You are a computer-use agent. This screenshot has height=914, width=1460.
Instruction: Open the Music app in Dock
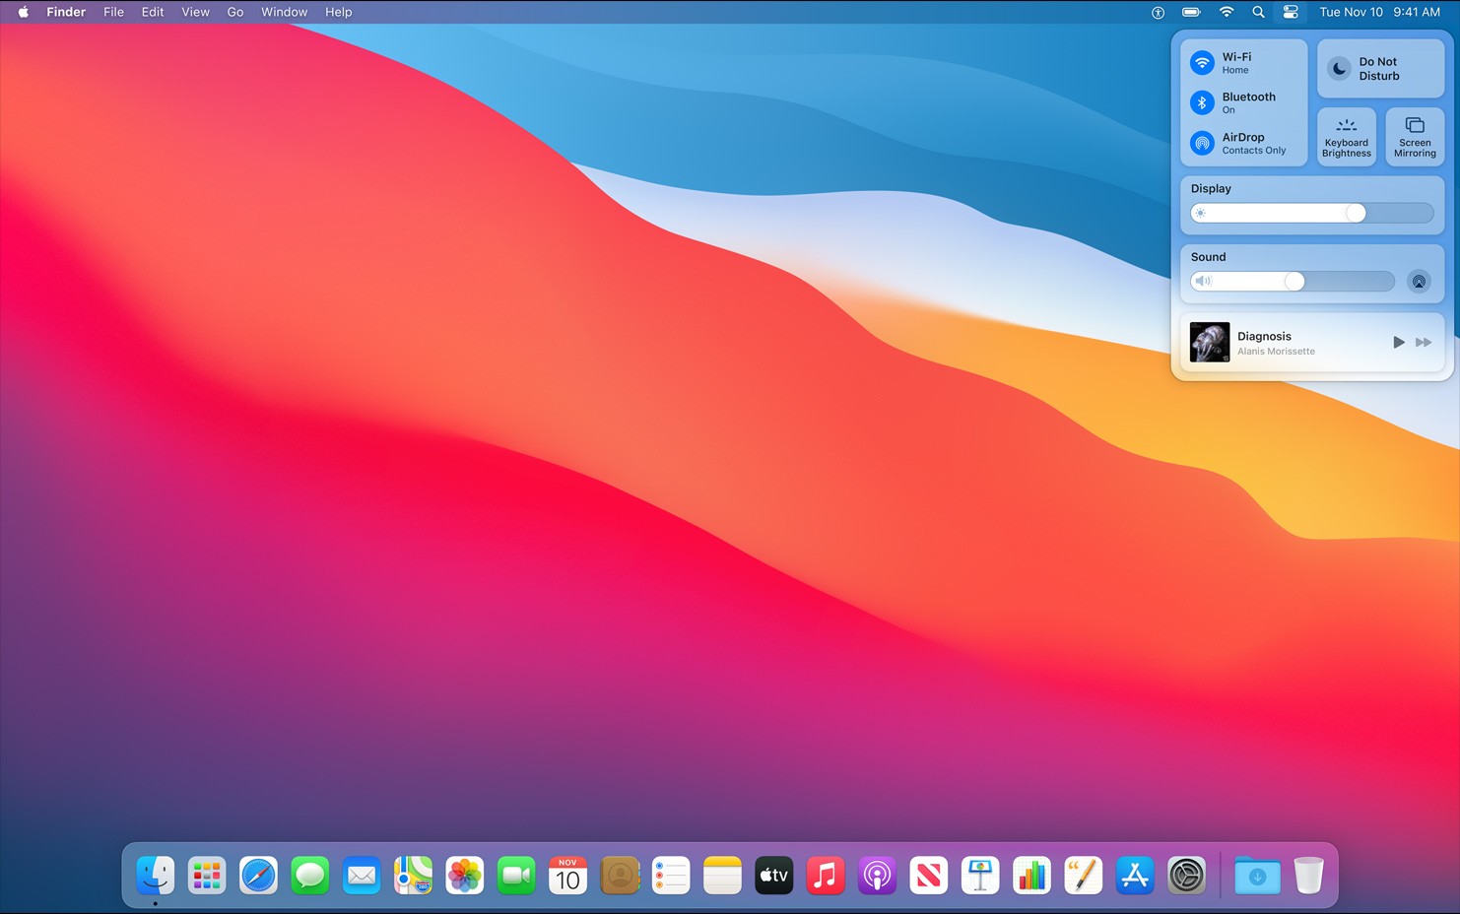point(826,875)
